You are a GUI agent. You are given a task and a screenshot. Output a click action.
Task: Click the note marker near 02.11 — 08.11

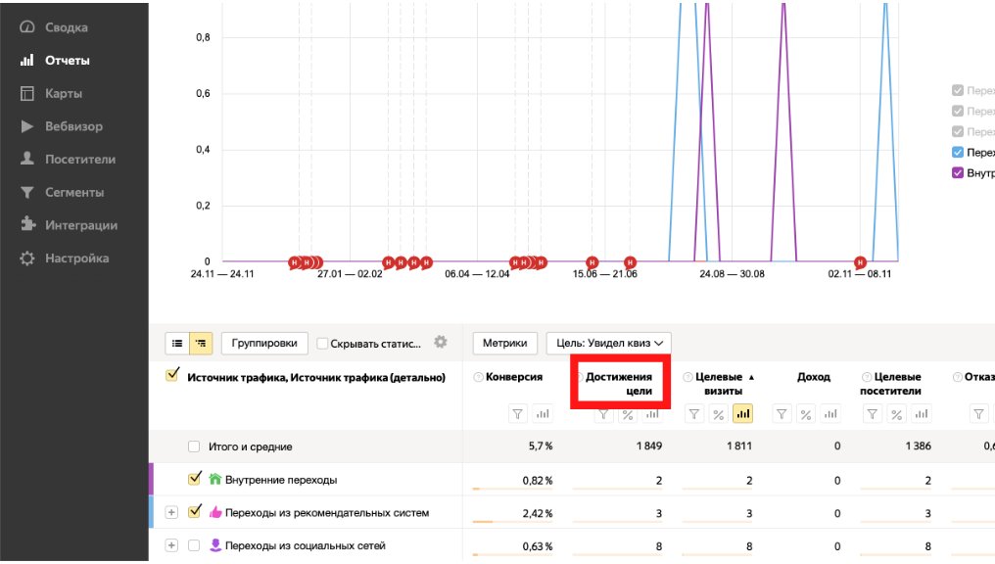tap(860, 261)
